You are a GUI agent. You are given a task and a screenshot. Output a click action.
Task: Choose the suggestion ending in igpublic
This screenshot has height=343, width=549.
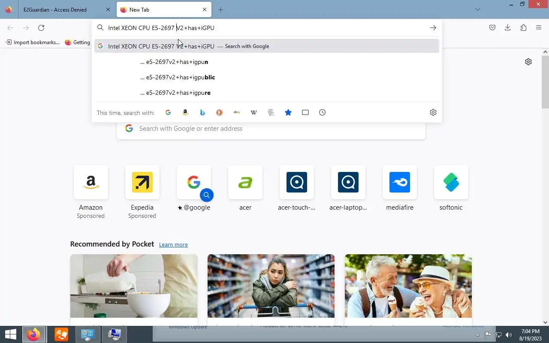[267, 77]
